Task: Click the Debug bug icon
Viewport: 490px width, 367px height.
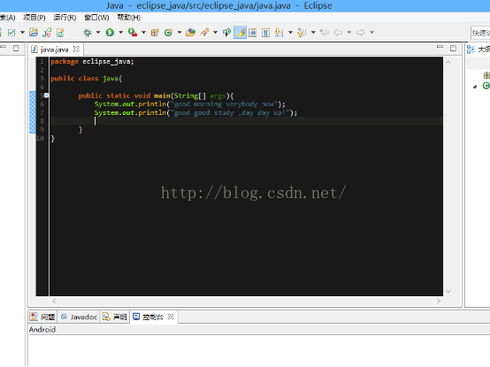Action: coord(88,32)
